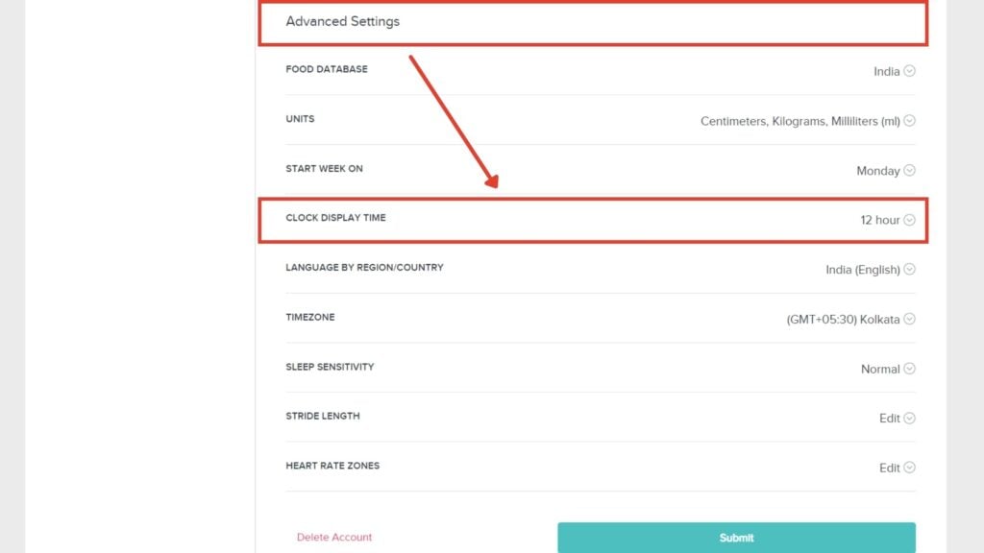The width and height of the screenshot is (984, 553).
Task: Click the Timezone circled chevron icon
Action: pos(909,319)
